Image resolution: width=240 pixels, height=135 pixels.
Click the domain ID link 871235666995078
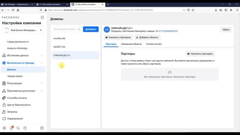point(168,31)
